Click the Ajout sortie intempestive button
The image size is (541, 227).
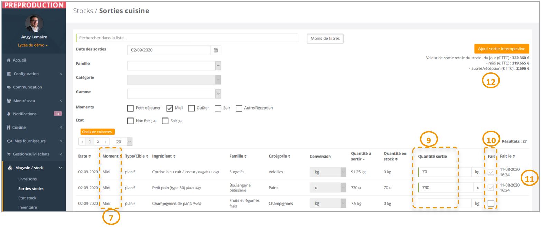click(501, 49)
